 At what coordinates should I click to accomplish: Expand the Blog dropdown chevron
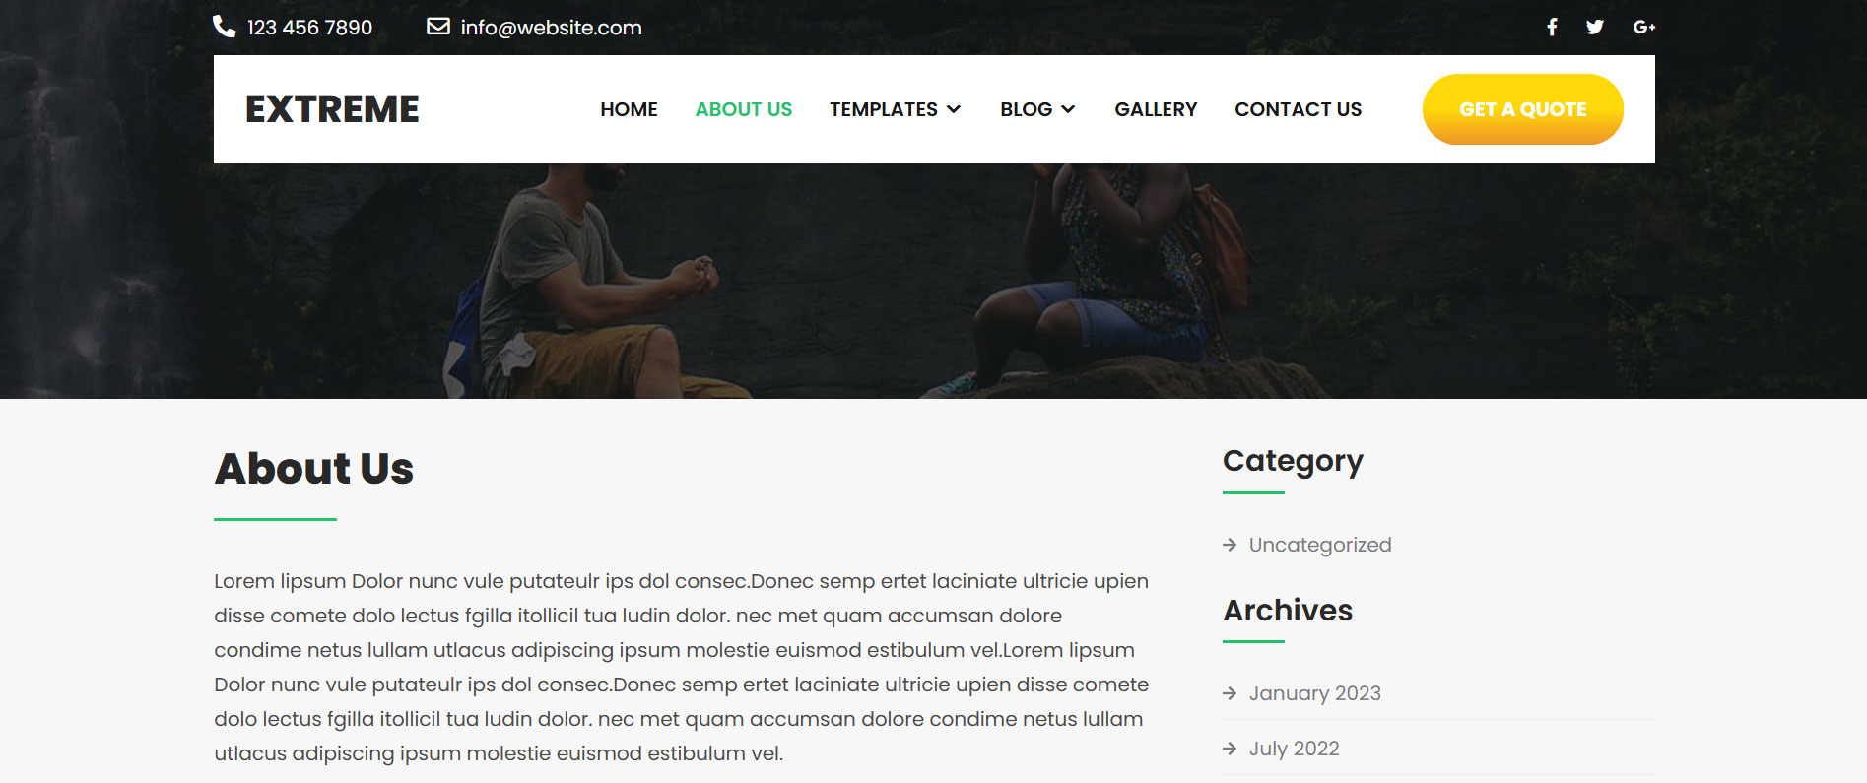[1068, 109]
